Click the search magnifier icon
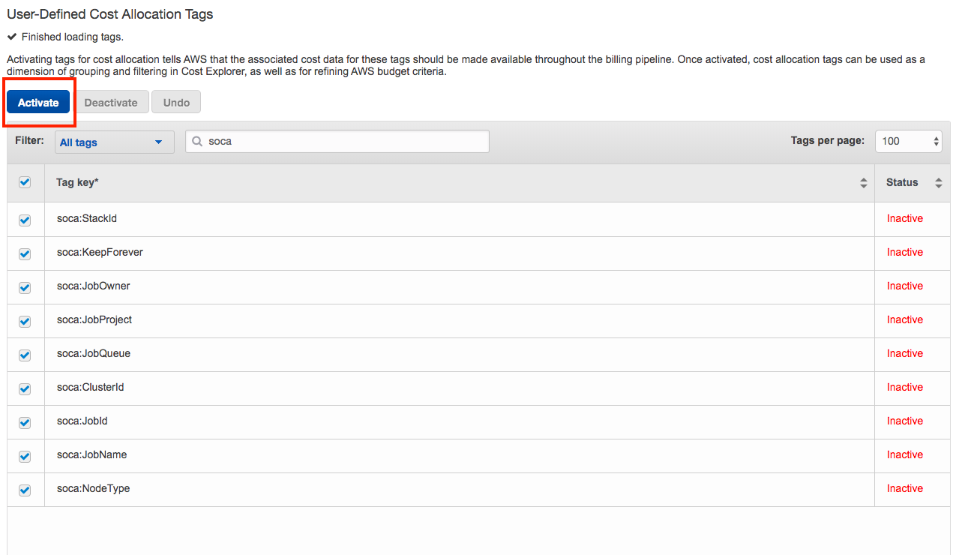The image size is (980, 555). tap(198, 141)
